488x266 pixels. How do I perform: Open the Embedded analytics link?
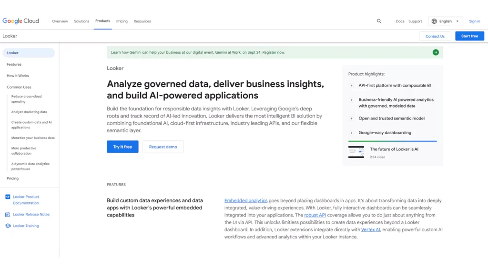(246, 201)
